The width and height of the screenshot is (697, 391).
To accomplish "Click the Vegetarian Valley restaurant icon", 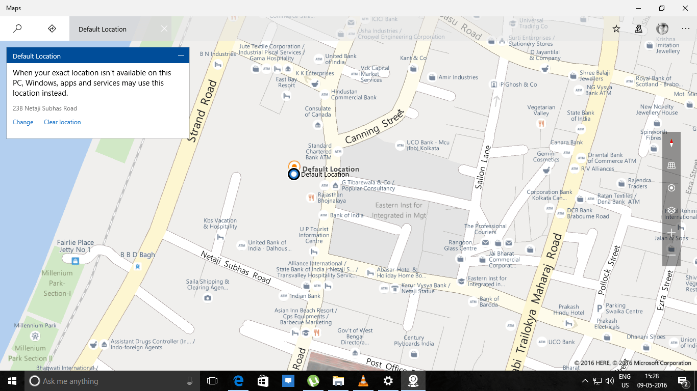I will [541, 123].
